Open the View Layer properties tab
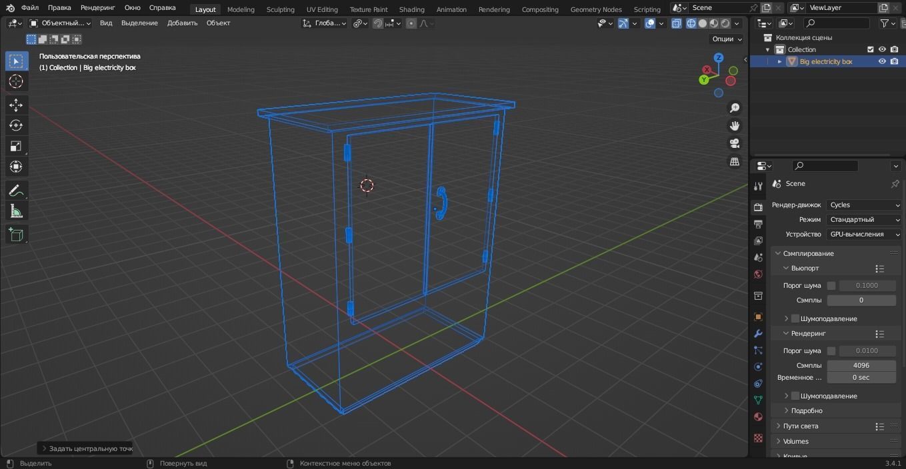Image resolution: width=906 pixels, height=469 pixels. click(x=758, y=240)
